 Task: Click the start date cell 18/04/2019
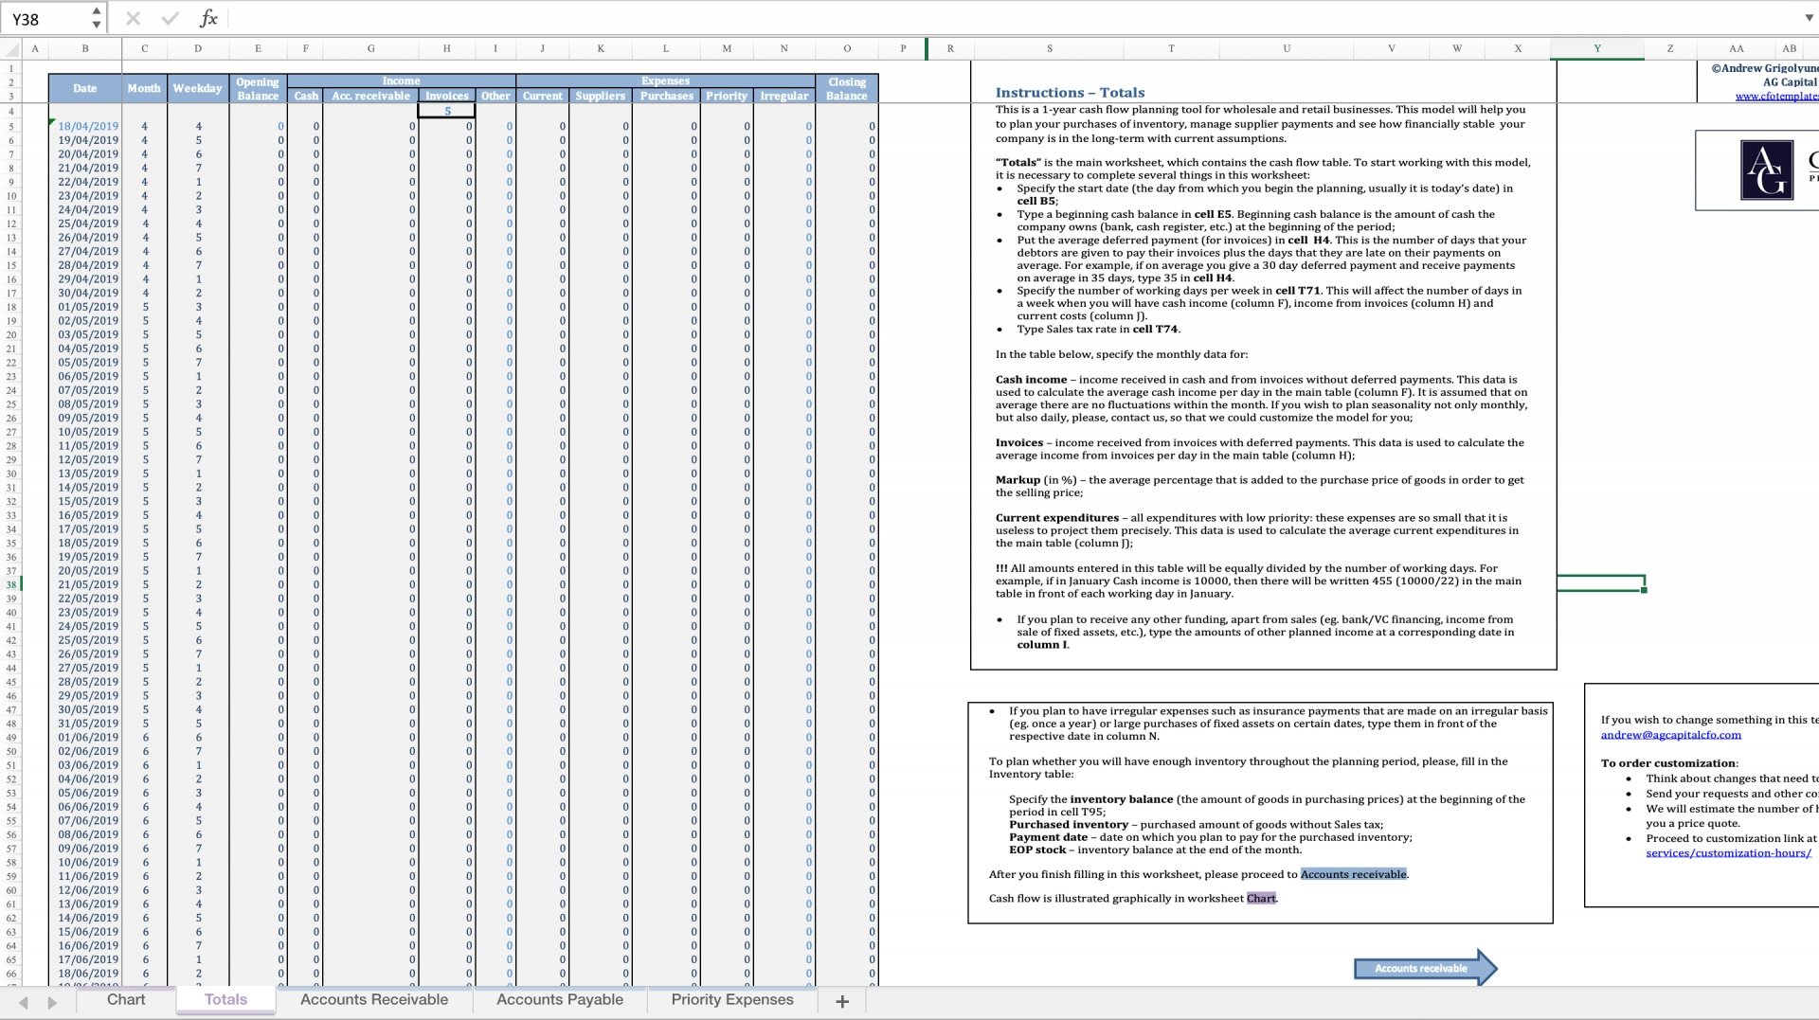click(85, 126)
